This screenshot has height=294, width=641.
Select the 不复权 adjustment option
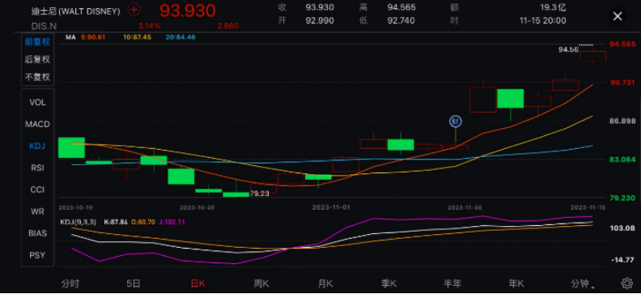click(37, 77)
